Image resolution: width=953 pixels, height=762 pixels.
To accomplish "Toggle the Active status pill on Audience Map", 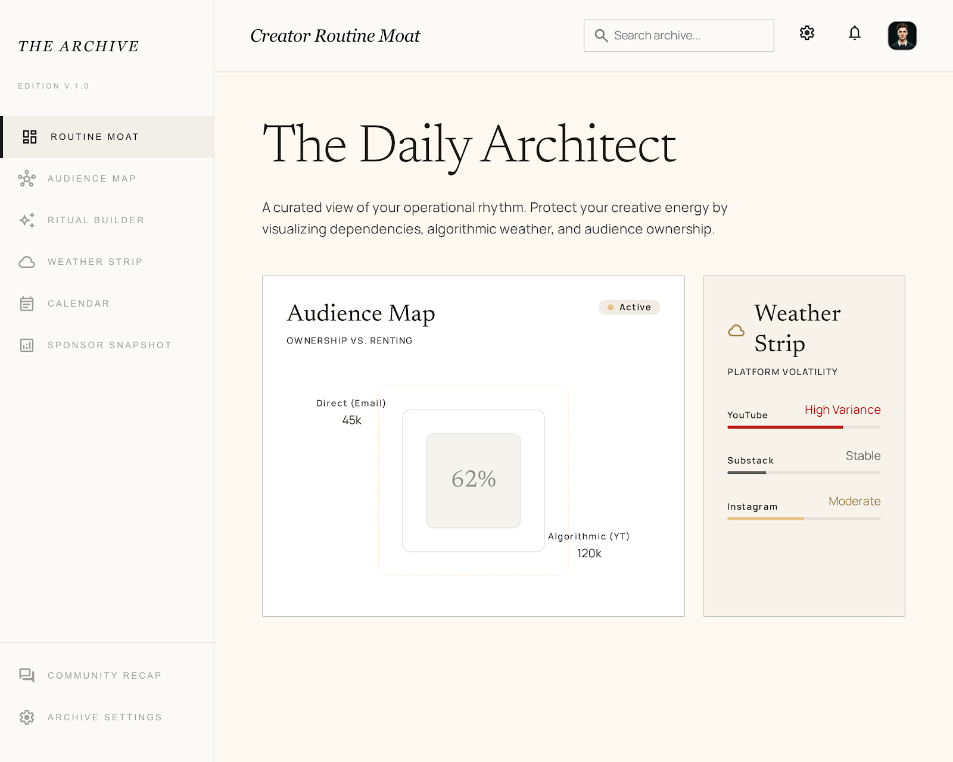I will click(628, 307).
